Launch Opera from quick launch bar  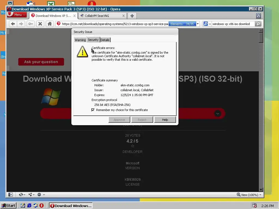(41, 206)
